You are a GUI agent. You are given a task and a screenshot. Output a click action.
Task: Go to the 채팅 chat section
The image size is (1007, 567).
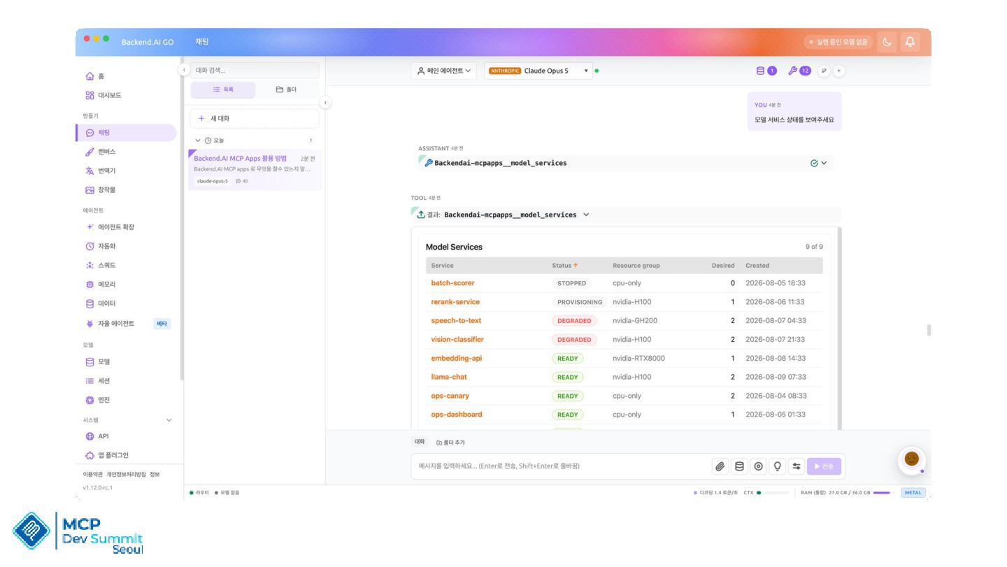pos(126,133)
